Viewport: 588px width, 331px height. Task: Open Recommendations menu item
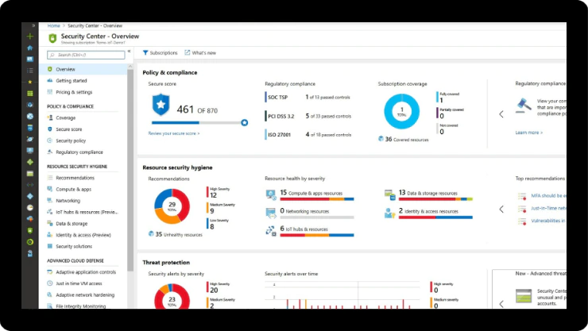click(x=75, y=178)
